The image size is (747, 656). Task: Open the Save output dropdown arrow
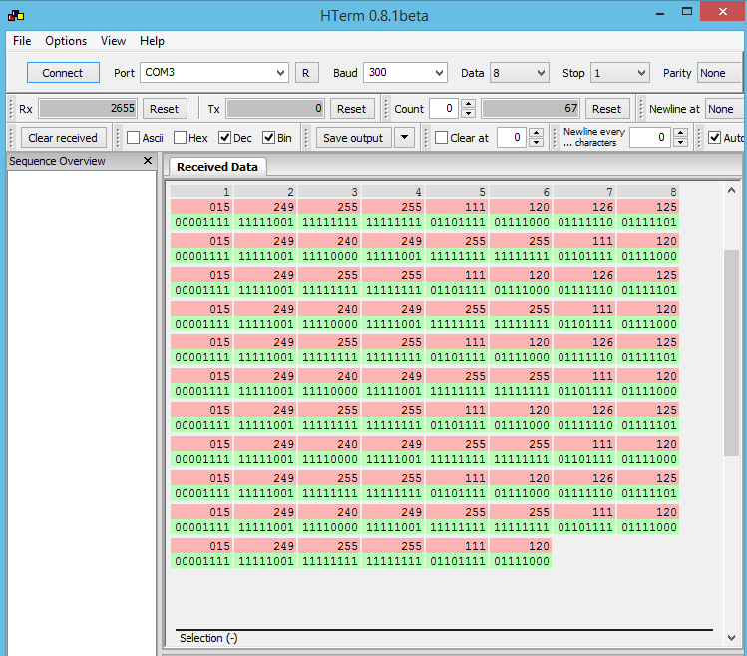tap(404, 138)
